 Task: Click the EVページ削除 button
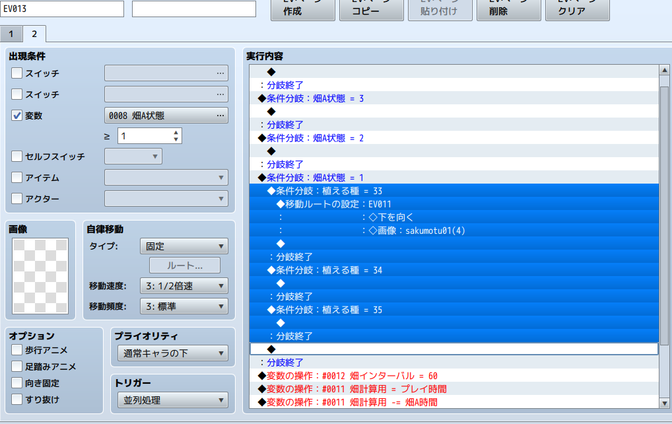[509, 9]
